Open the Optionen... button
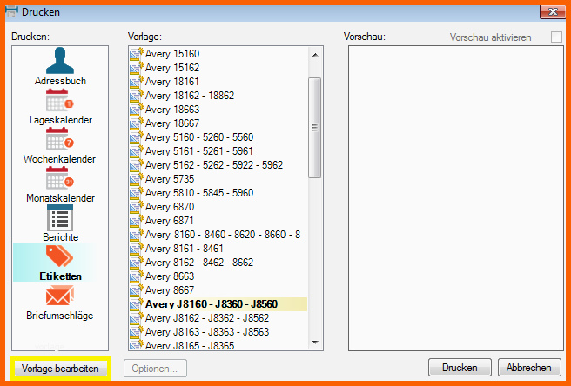This screenshot has width=571, height=386. click(155, 369)
